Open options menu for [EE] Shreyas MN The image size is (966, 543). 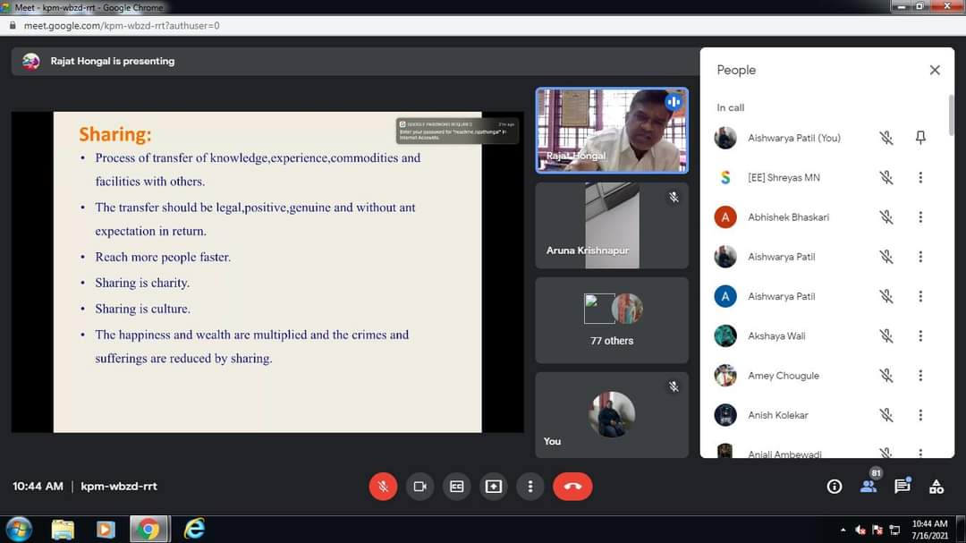[920, 177]
